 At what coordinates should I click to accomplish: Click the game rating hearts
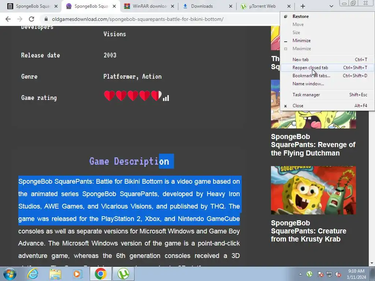coord(133,96)
